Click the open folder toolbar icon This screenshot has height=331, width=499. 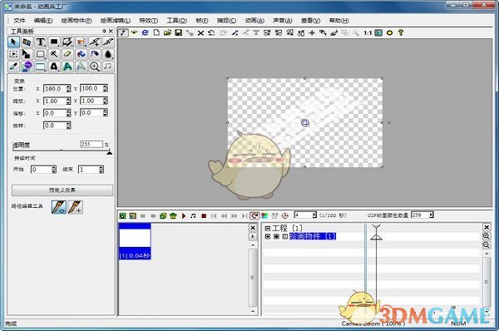(167, 32)
